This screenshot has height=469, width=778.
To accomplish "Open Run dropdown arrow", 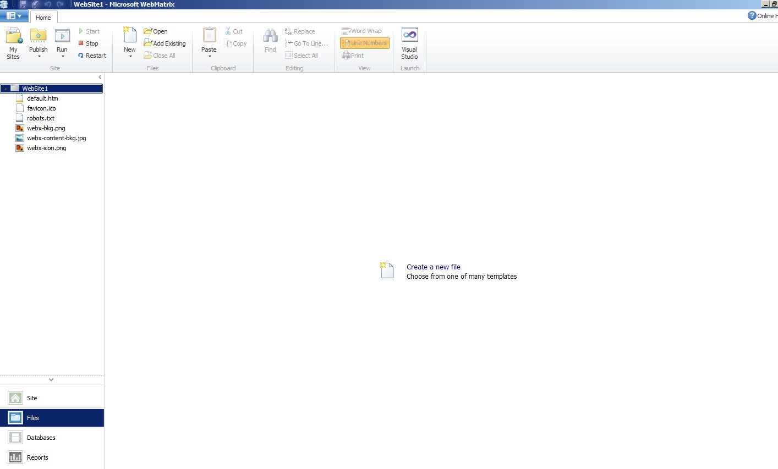I will pyautogui.click(x=63, y=57).
